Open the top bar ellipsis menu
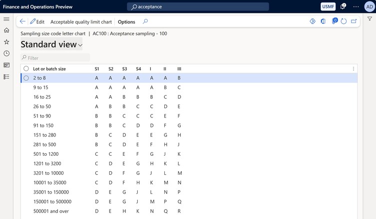The height and width of the screenshot is (219, 376). 356,6
